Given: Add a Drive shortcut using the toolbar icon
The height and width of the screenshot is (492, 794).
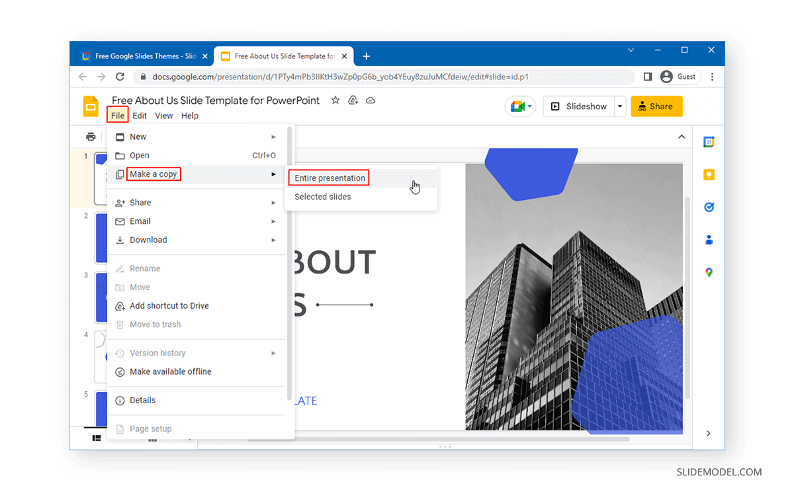Looking at the screenshot, I should (x=353, y=100).
